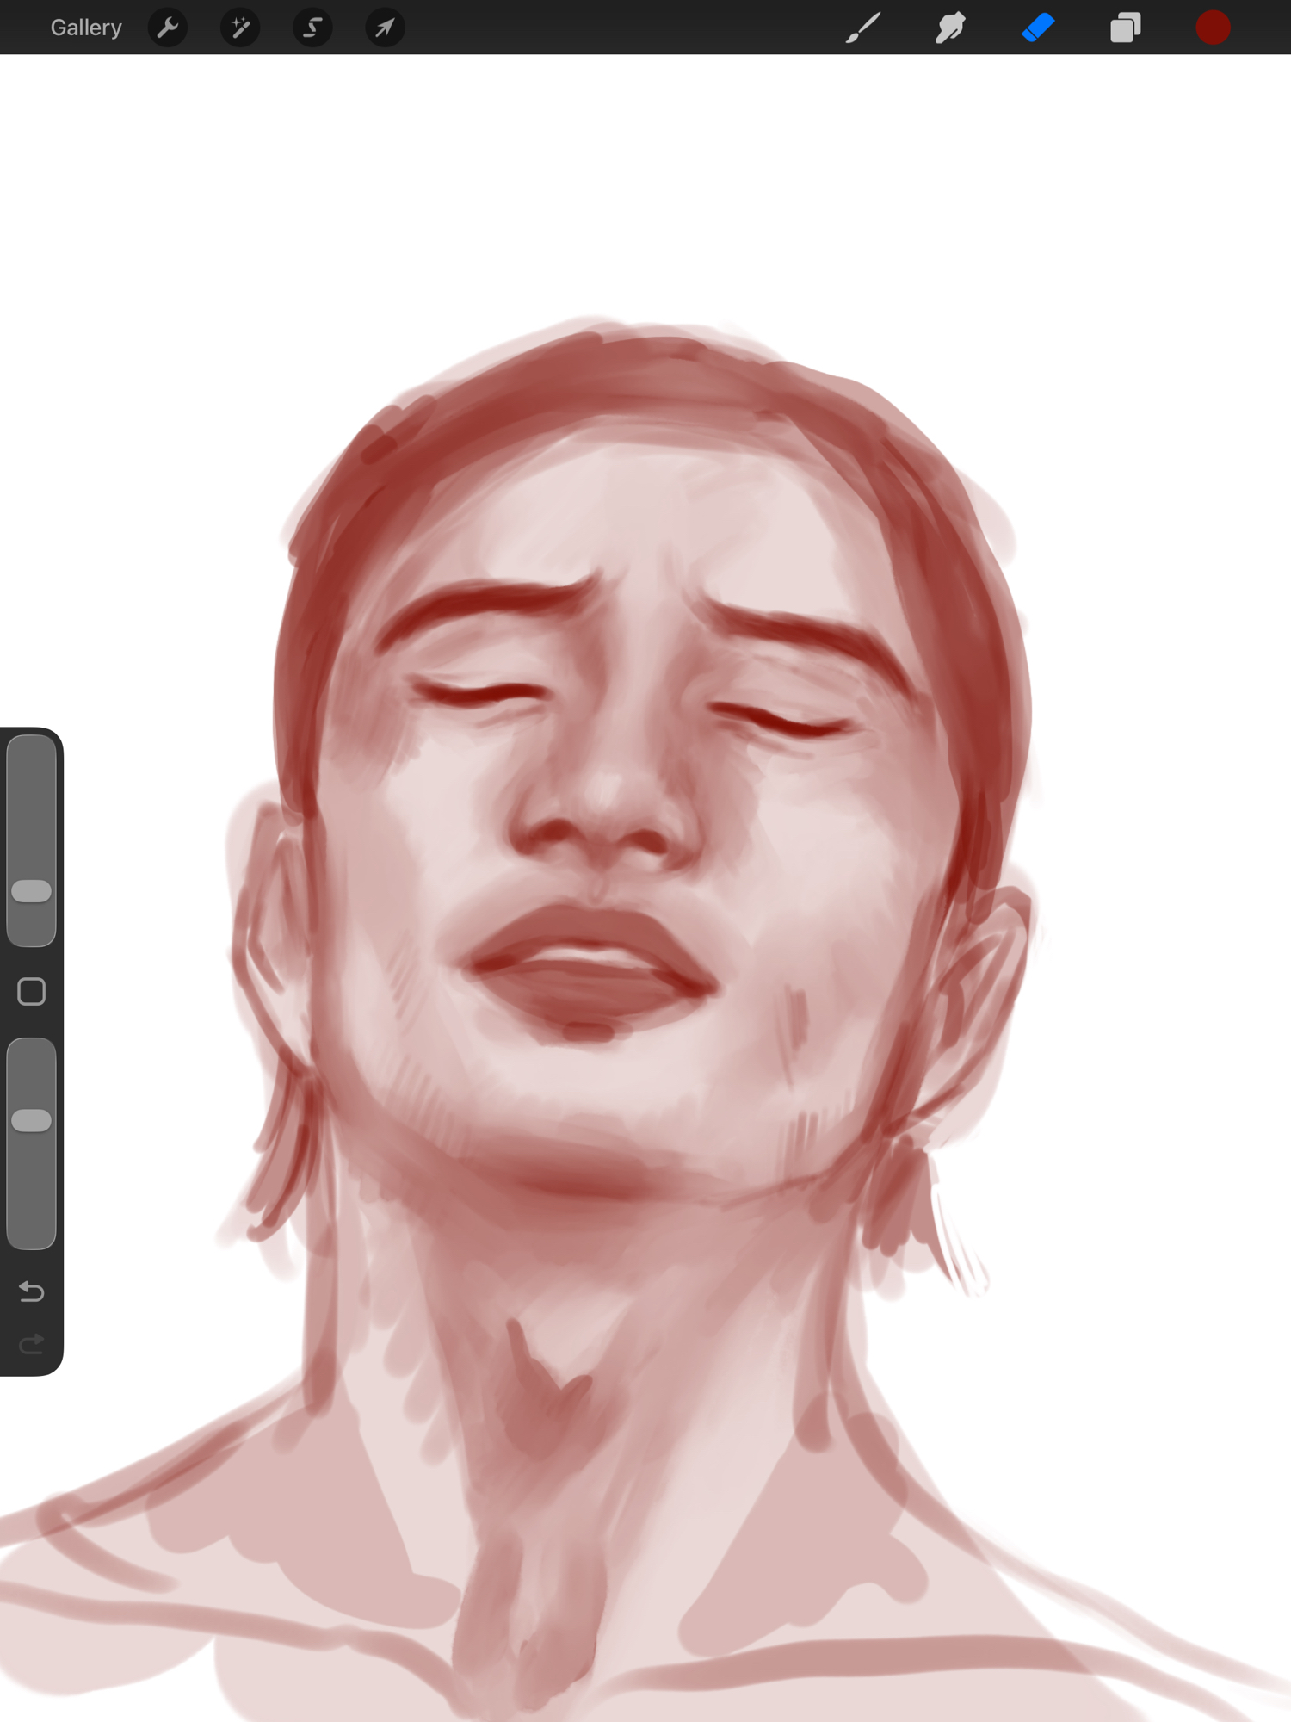1291x1722 pixels.
Task: Undo the last stroke
Action: [32, 1291]
